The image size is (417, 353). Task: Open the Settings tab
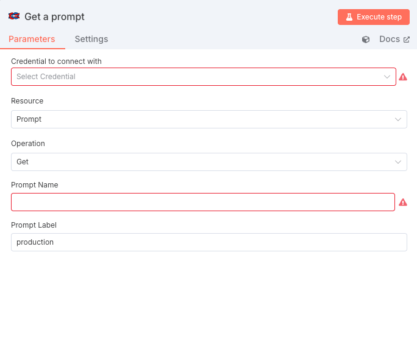click(x=91, y=39)
